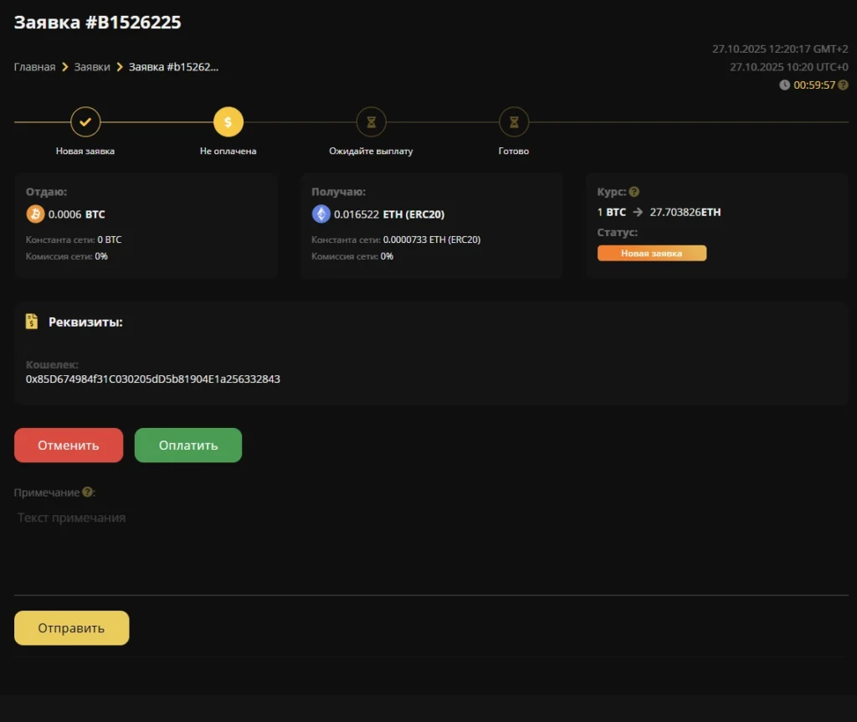Click the amount 0.016522 ETH (ERC20)
This screenshot has height=722, width=857.
389,214
